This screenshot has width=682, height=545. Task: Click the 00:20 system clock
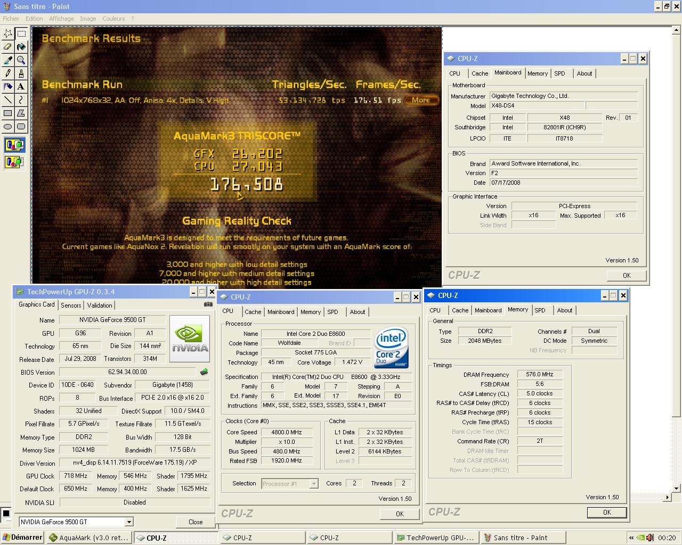667,538
